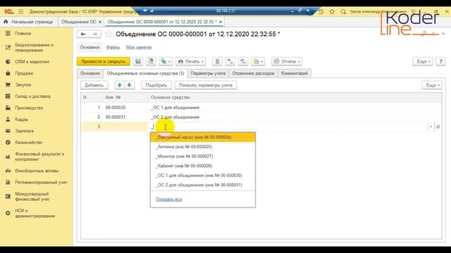Image resolution: width=451 pixels, height=253 pixels.
Task: Click the Добавить button
Action: [x=94, y=85]
